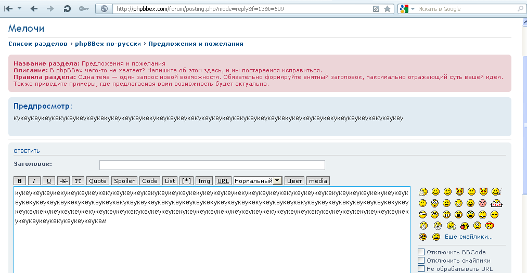Open the Предложения и пожелания breadcrumb
Screen dimensions: 527x273
(196, 44)
